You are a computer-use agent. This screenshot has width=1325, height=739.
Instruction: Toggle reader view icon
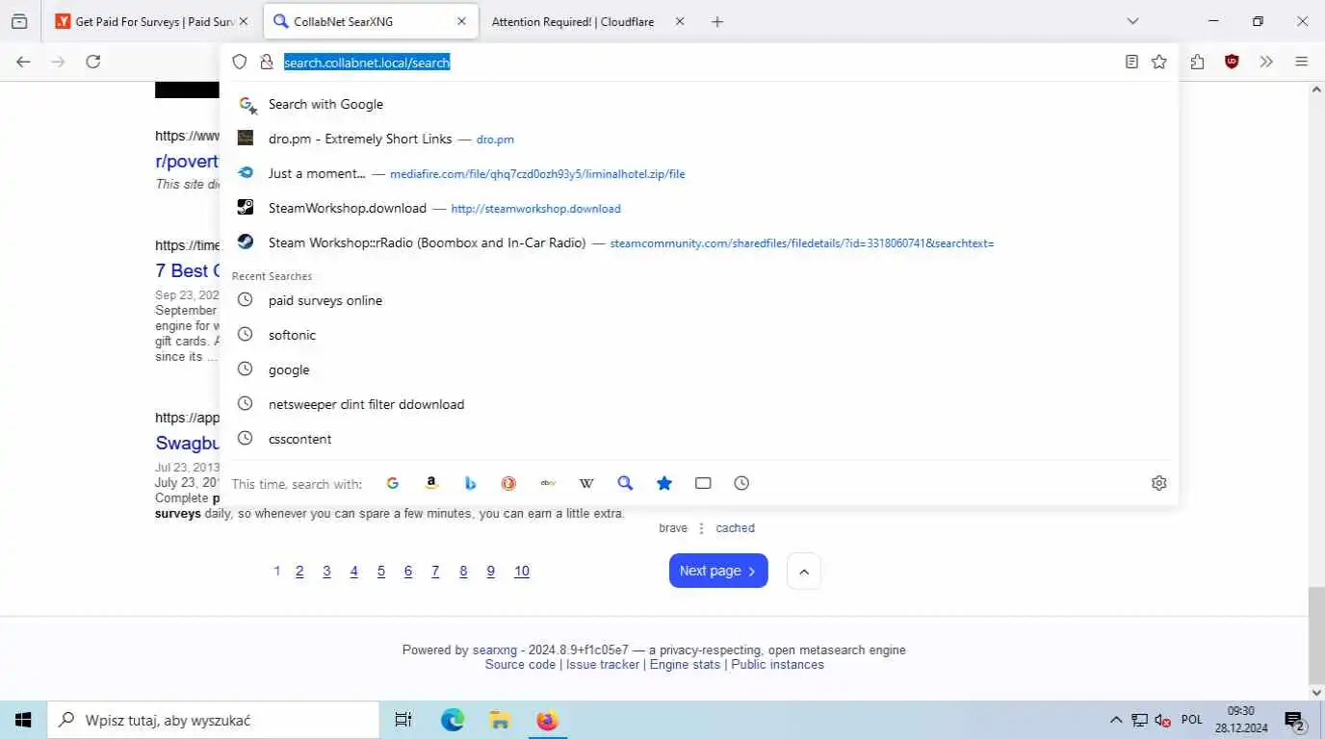[1131, 62]
